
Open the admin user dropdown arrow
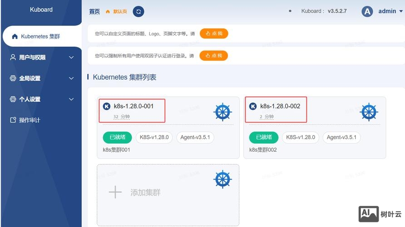tap(401, 11)
